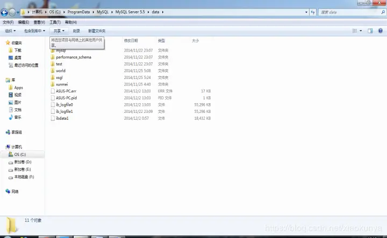Click the 18,432 KB size of ibdata1

[x=203, y=118]
